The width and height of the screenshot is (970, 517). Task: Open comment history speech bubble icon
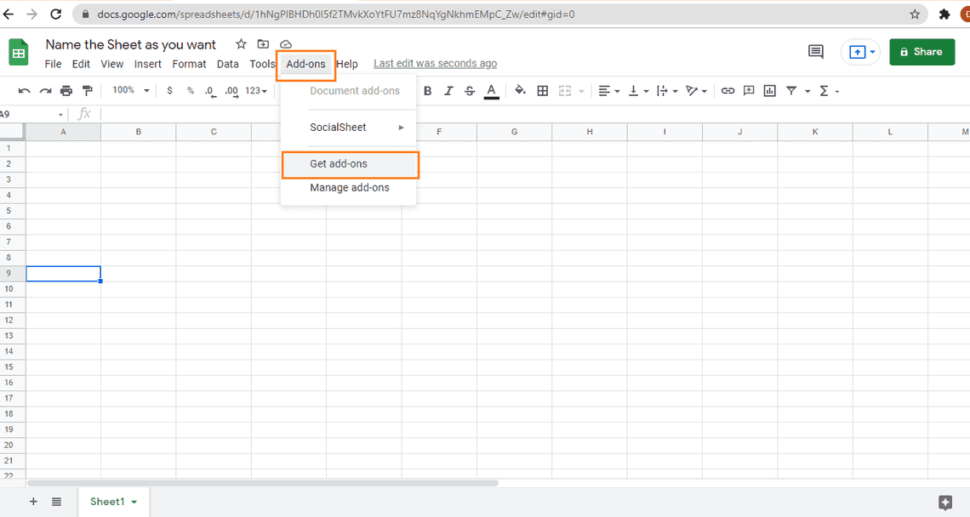(x=815, y=52)
